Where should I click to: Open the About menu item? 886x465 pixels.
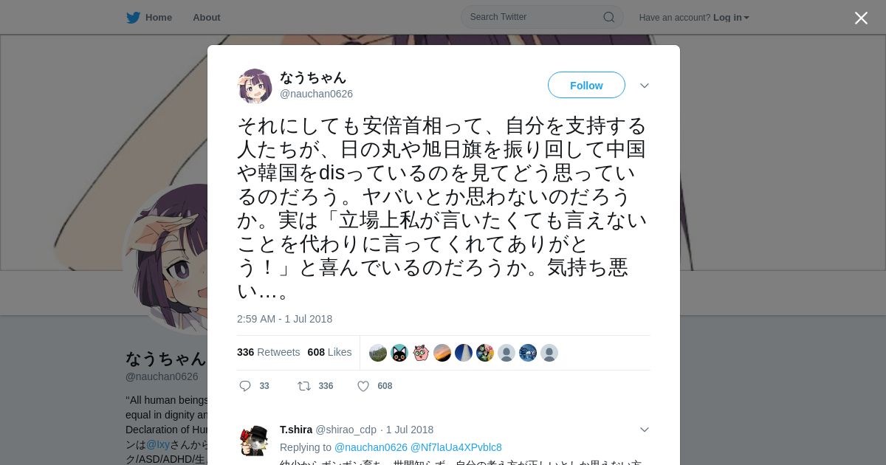click(x=207, y=18)
